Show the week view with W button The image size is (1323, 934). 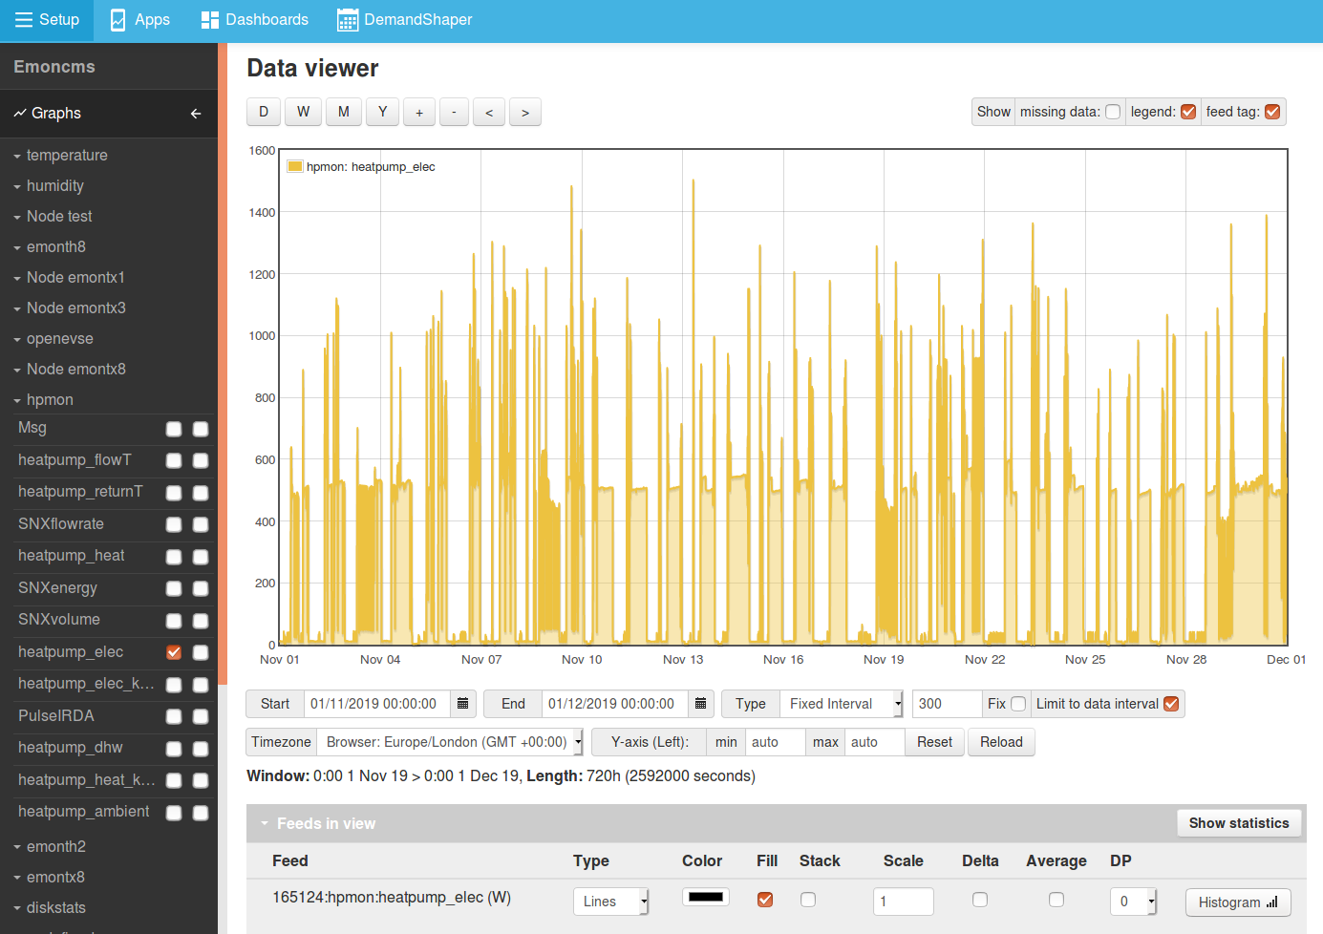[303, 112]
